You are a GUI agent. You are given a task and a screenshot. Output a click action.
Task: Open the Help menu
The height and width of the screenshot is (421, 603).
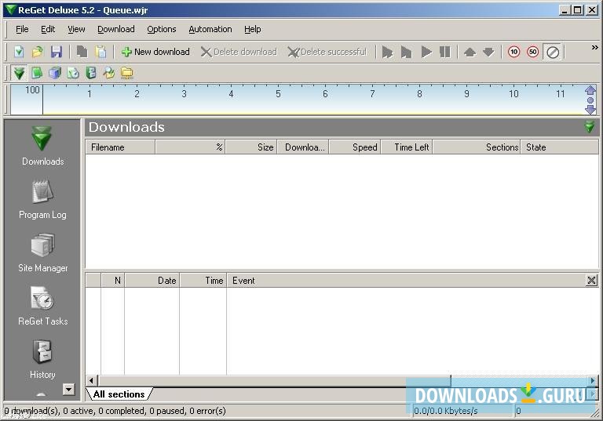pyautogui.click(x=252, y=29)
